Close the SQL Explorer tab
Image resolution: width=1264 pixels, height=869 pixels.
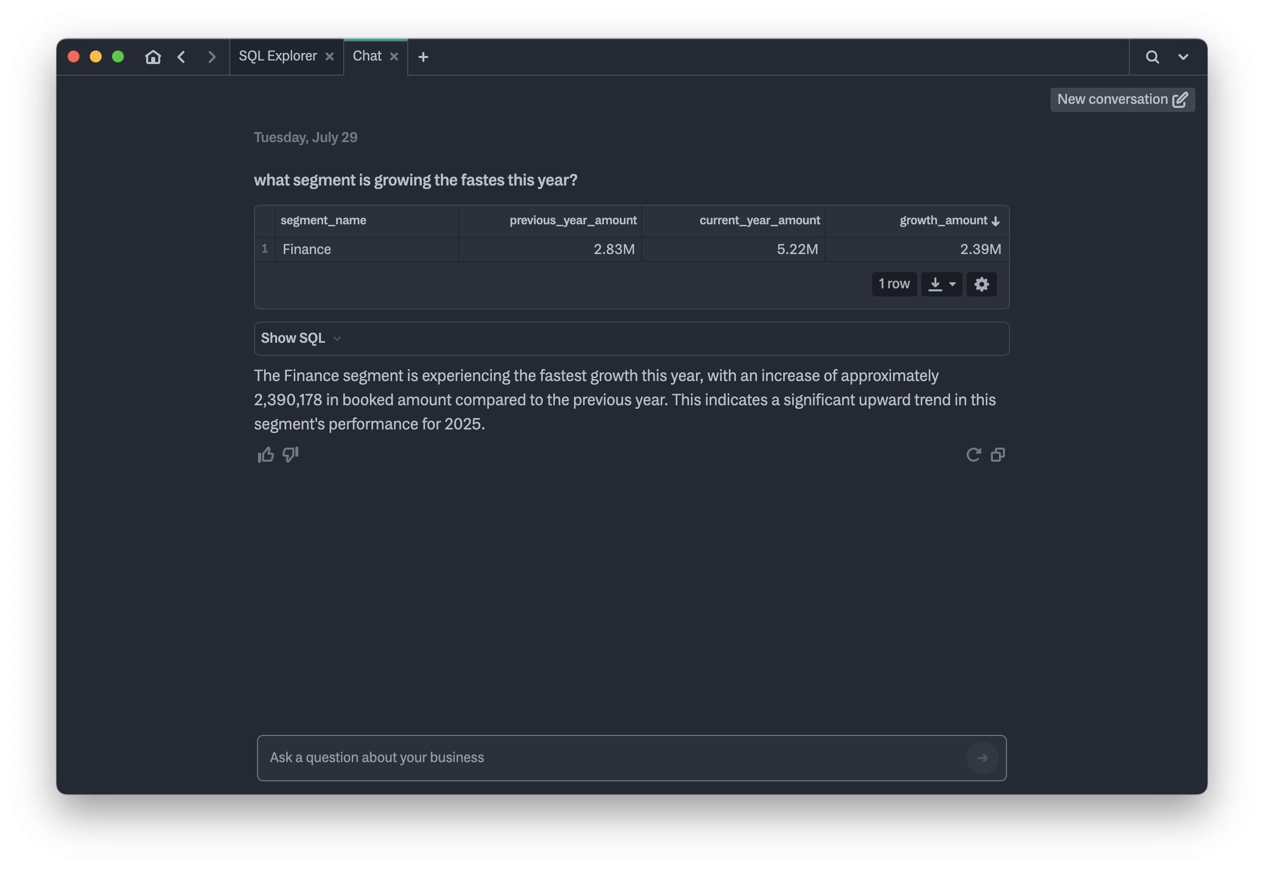point(329,56)
